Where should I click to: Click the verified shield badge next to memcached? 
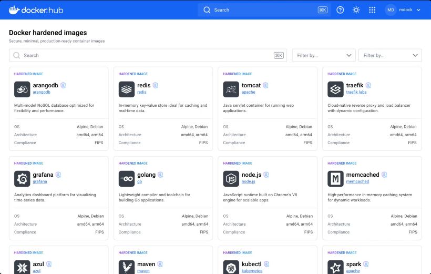coord(384,175)
